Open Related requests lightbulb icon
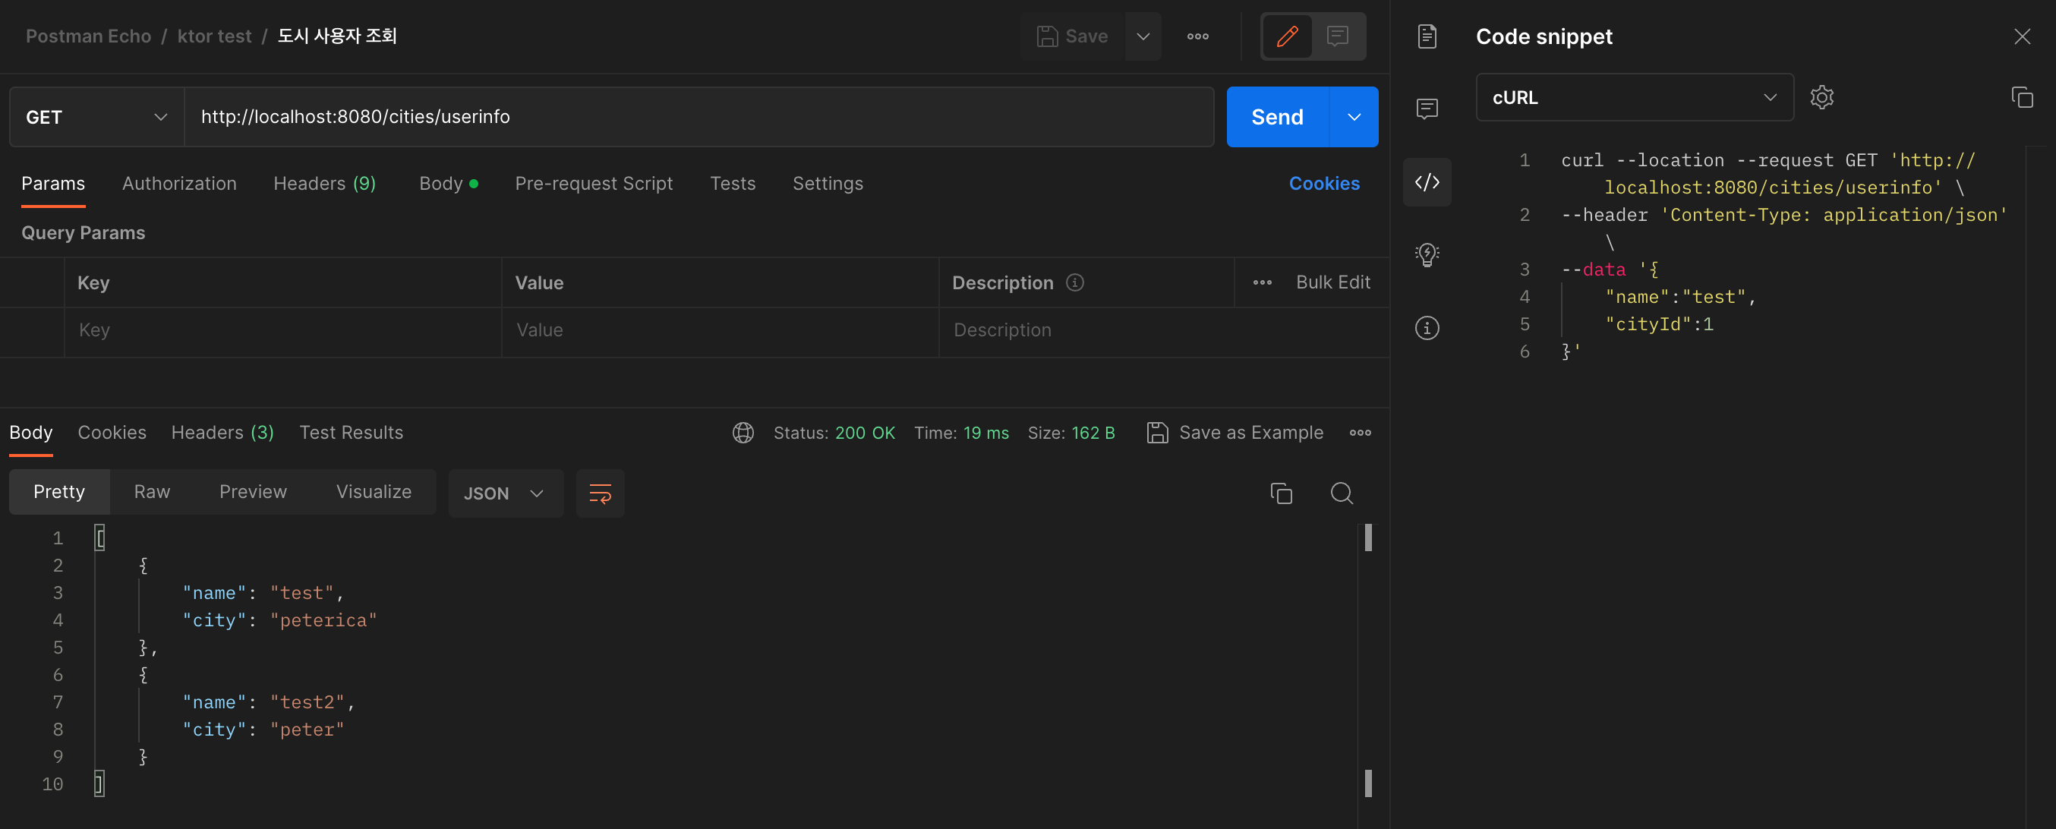 click(x=1427, y=254)
